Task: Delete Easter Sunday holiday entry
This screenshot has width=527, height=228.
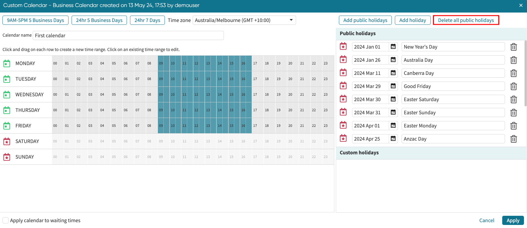Action: click(514, 113)
